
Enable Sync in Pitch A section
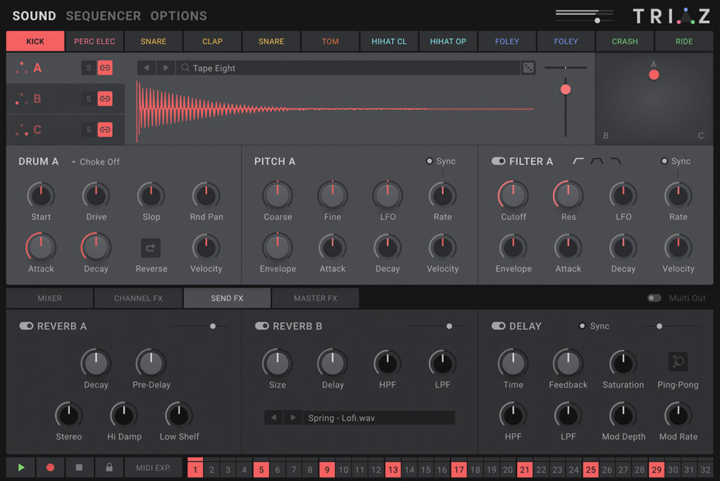(x=430, y=161)
